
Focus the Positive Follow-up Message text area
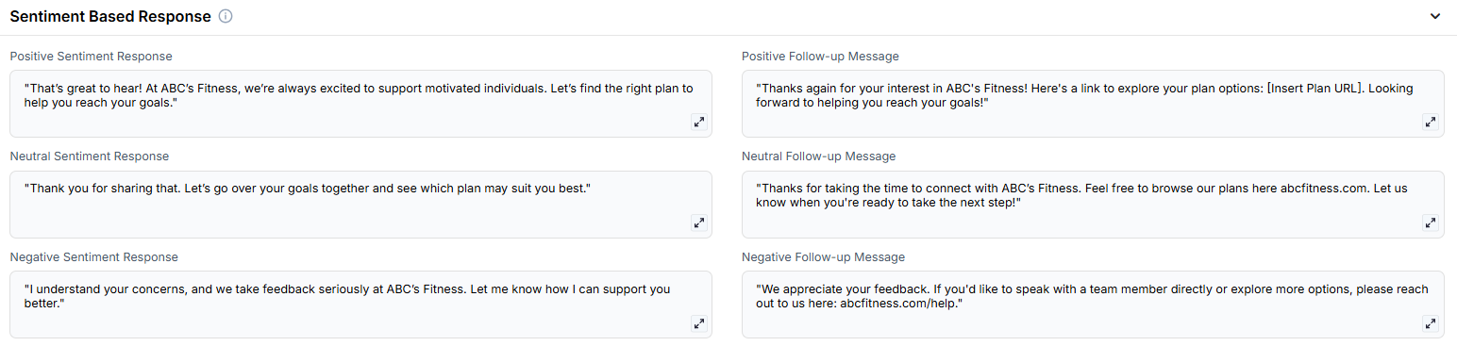pyautogui.click(x=1093, y=104)
